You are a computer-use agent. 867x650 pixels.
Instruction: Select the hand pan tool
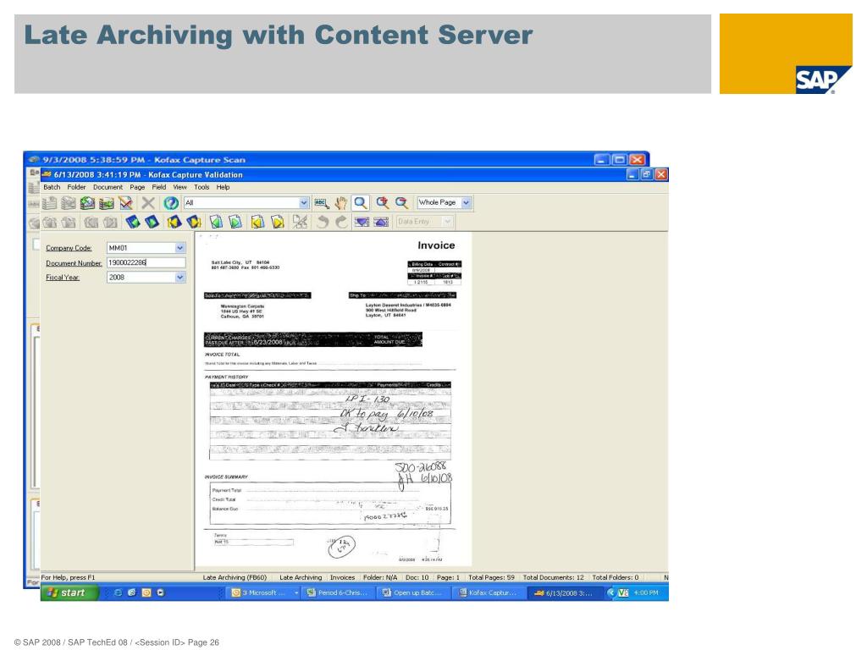click(340, 203)
